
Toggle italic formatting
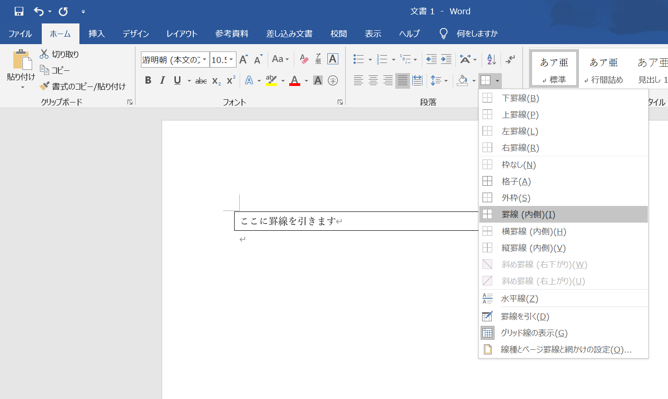click(x=162, y=80)
